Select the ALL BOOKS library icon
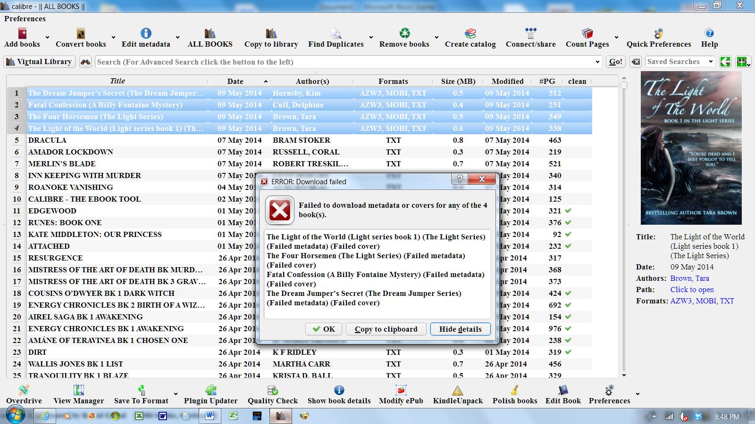The image size is (755, 424). coord(210,33)
